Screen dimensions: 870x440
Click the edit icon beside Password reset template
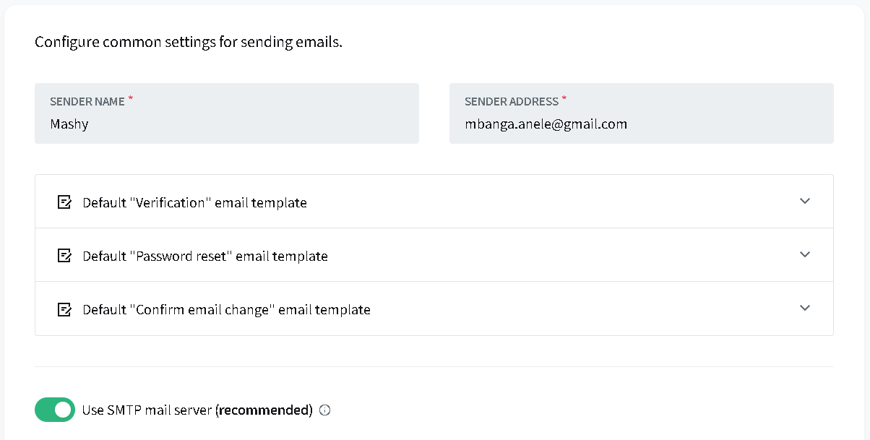pos(64,256)
